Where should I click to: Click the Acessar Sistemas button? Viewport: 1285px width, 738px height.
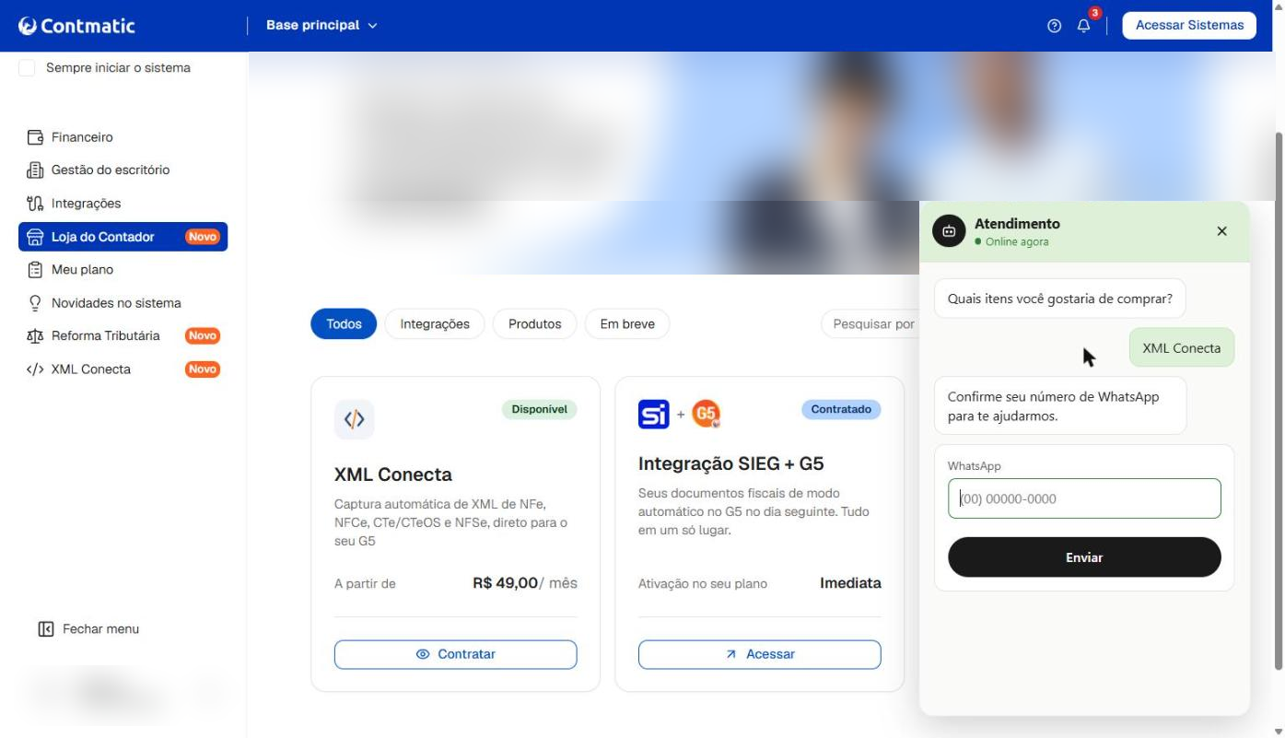click(1189, 25)
